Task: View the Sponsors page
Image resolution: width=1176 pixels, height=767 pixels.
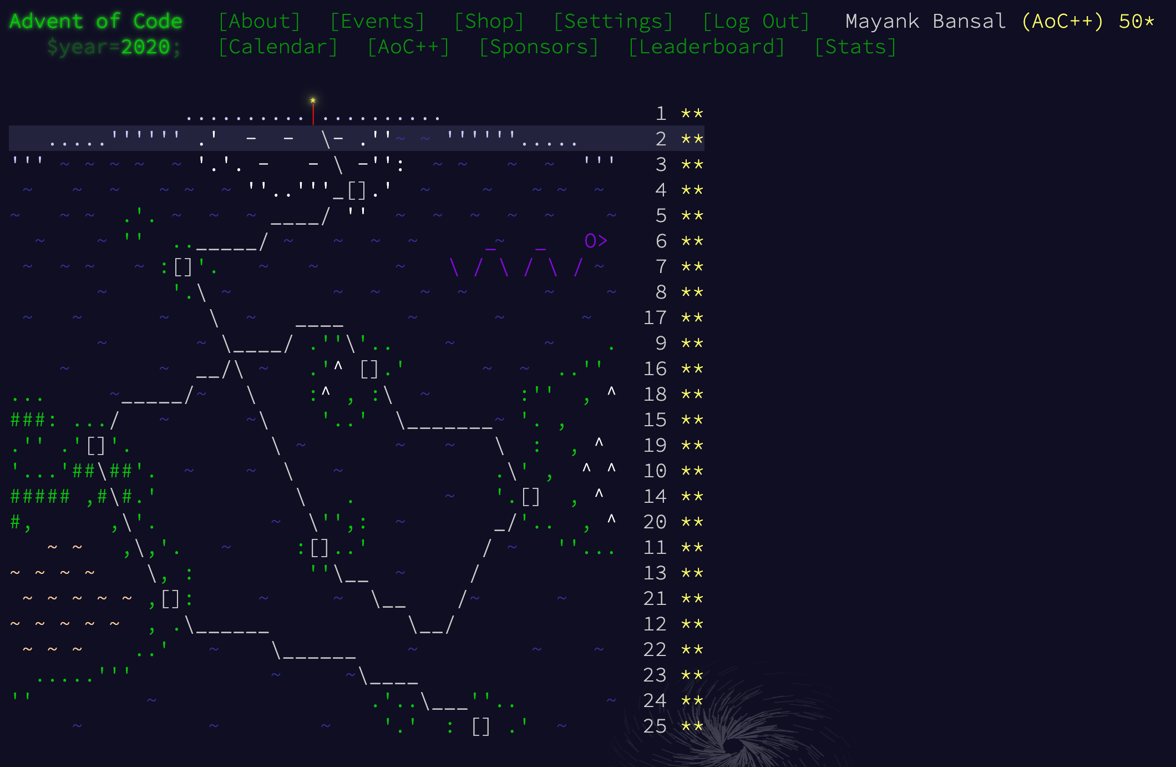Action: click(539, 47)
